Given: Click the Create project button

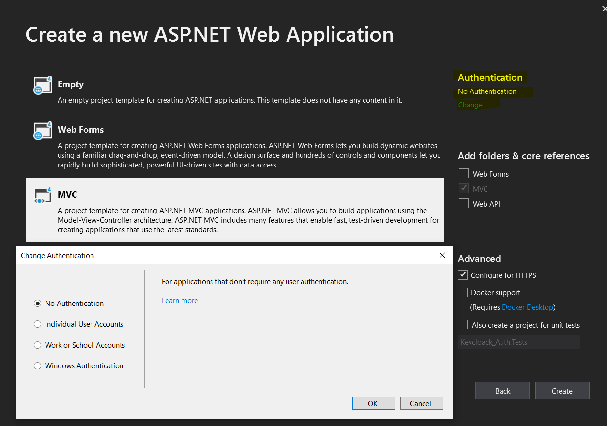Looking at the screenshot, I should pos(562,391).
